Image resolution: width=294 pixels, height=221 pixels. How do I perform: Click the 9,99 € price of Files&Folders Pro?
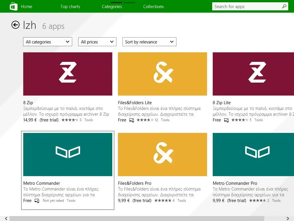[124, 201]
